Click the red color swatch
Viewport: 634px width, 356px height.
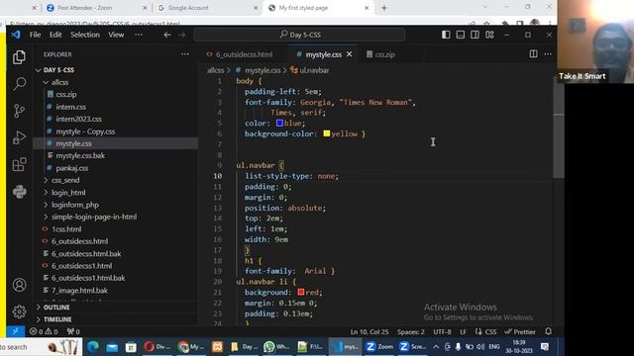pos(301,292)
